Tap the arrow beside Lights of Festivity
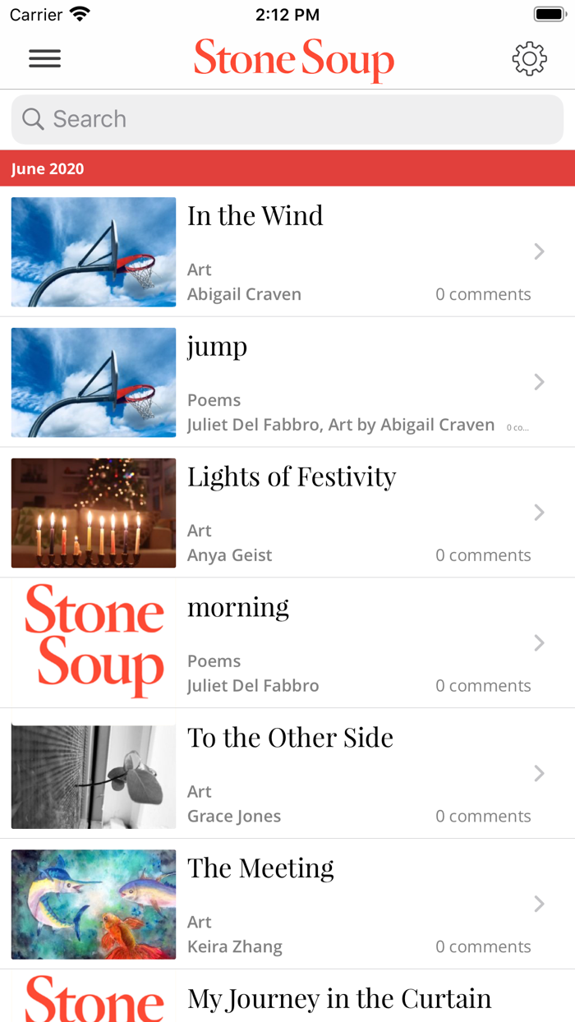The width and height of the screenshot is (575, 1022). 539,512
